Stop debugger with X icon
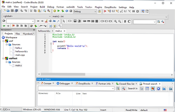The height and width of the screenshot is (112, 175). (x=137, y=11)
